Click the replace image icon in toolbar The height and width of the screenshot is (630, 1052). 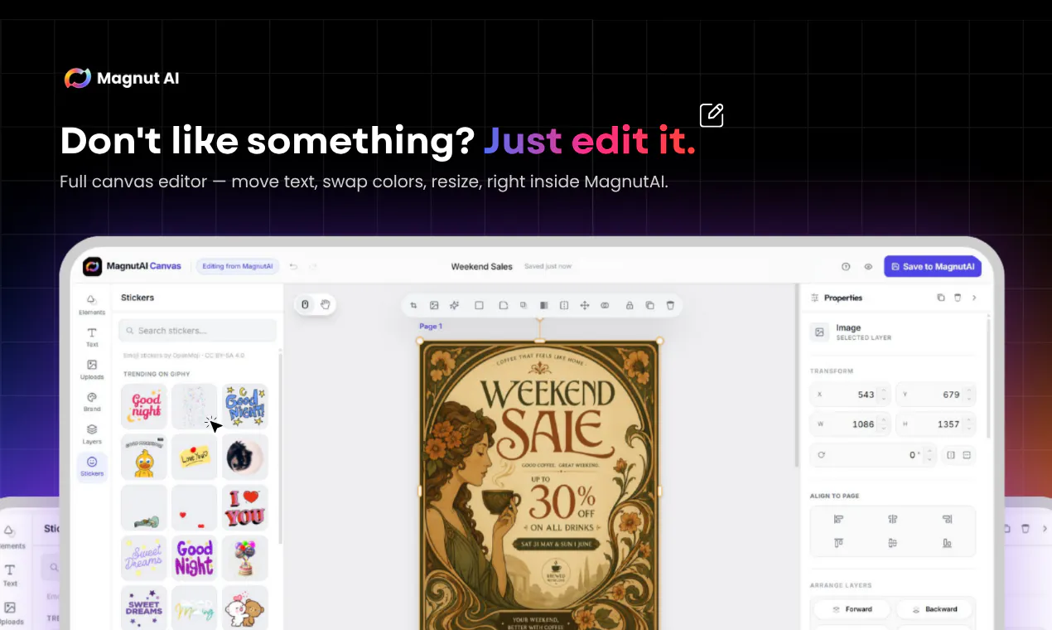pyautogui.click(x=434, y=305)
